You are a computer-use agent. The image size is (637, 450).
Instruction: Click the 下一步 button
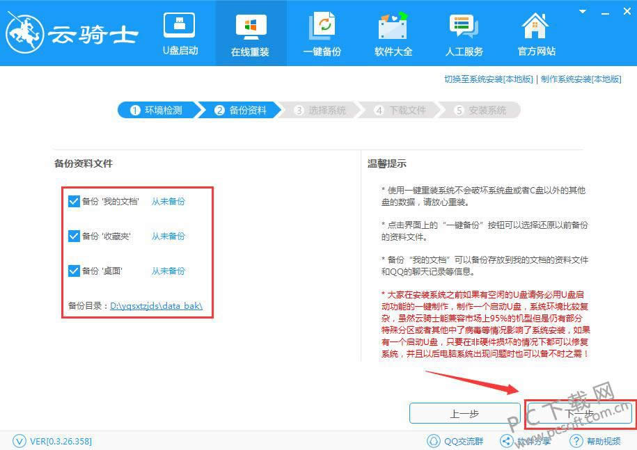pos(579,413)
